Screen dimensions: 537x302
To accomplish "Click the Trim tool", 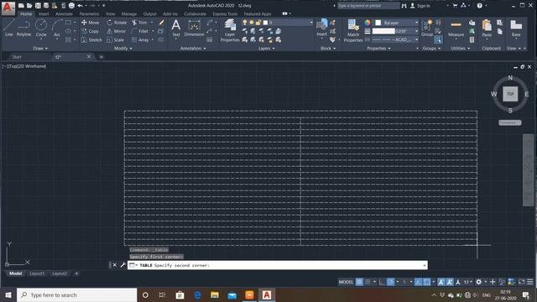I will pos(139,23).
